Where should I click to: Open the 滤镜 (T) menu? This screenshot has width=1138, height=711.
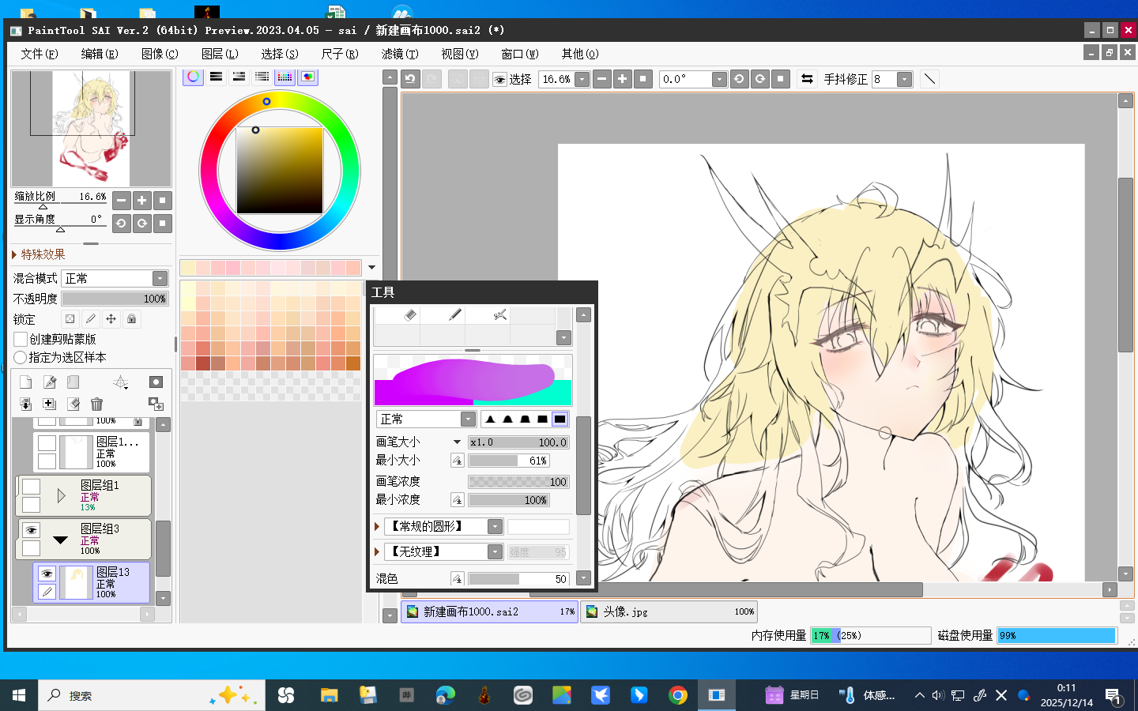tap(399, 54)
